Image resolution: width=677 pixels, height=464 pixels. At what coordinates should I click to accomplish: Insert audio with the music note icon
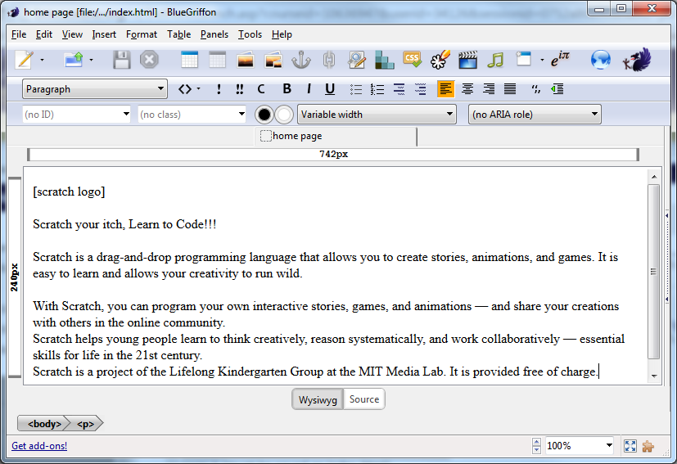[x=495, y=60]
